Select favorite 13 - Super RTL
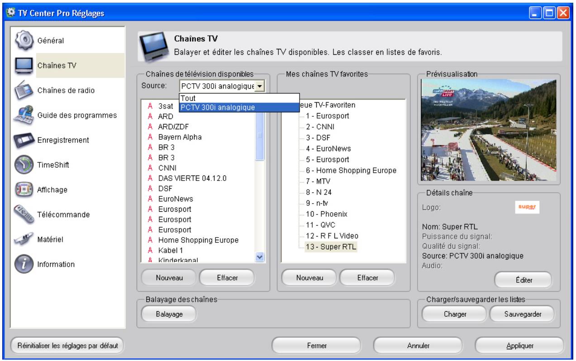The width and height of the screenshot is (576, 361). tap(330, 247)
